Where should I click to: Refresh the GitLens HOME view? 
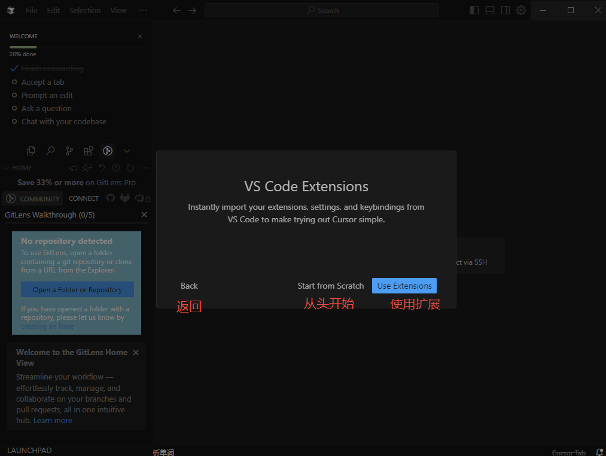[x=130, y=168]
